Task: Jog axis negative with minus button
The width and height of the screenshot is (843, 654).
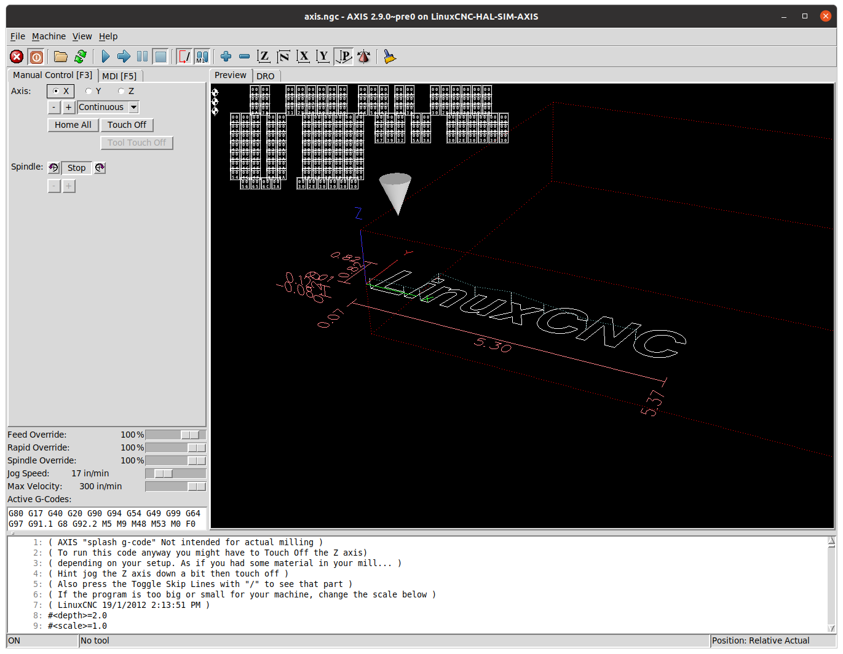Action: (54, 107)
